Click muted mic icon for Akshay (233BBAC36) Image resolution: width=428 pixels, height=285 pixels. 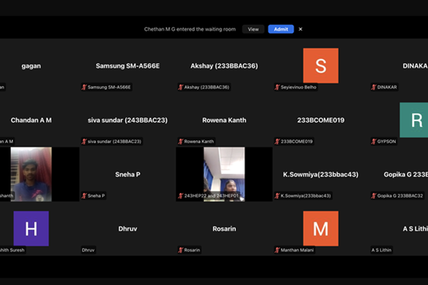pos(180,87)
